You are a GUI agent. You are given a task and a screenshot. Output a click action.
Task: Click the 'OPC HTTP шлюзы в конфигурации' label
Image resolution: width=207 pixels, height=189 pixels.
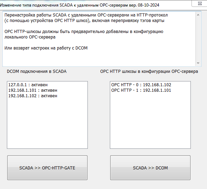point(149,71)
